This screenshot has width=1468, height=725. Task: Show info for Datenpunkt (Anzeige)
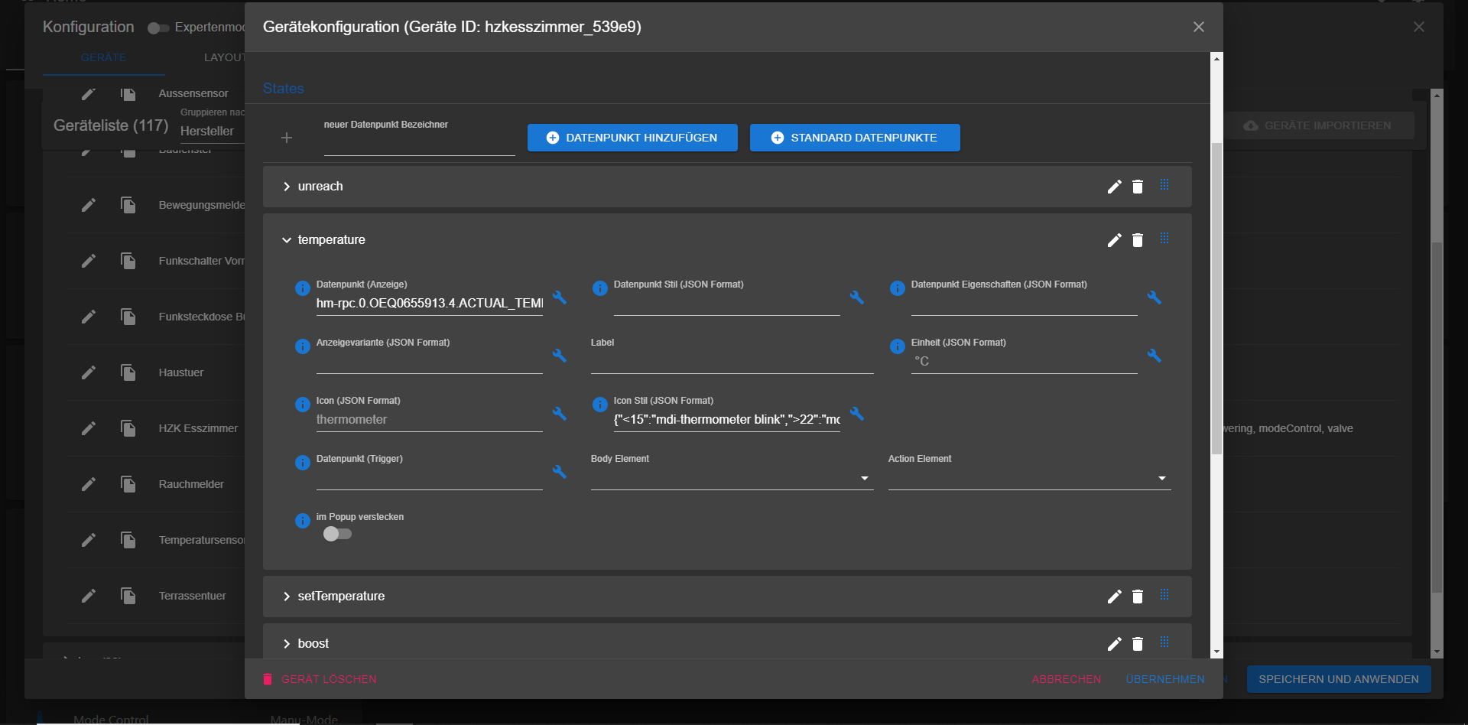[303, 288]
